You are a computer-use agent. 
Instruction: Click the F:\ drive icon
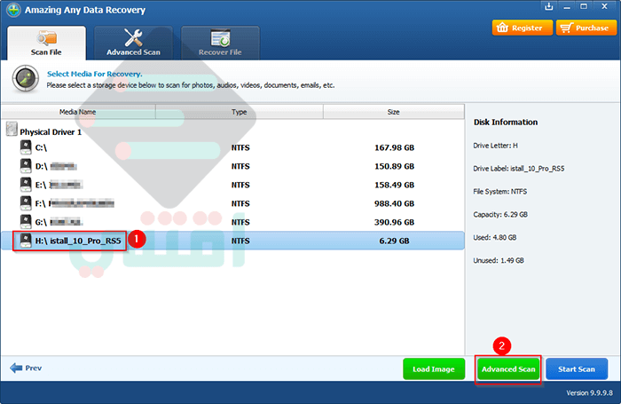(26, 203)
